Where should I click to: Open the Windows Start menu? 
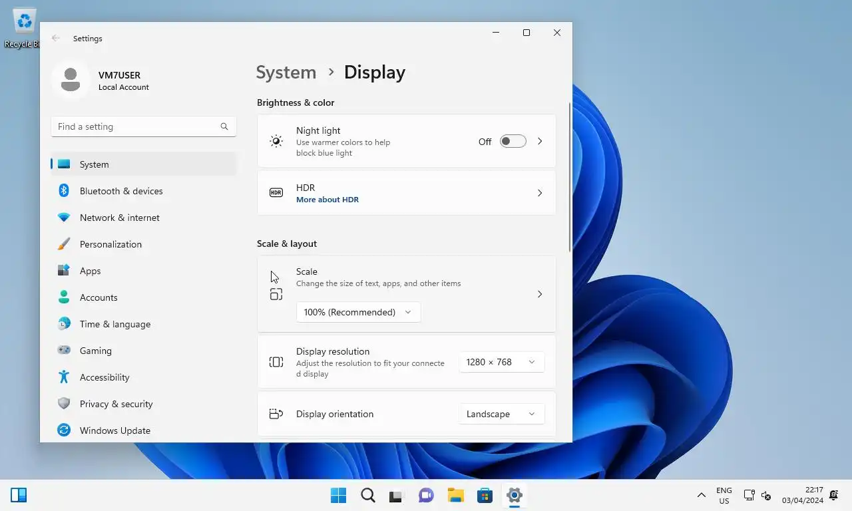point(339,495)
